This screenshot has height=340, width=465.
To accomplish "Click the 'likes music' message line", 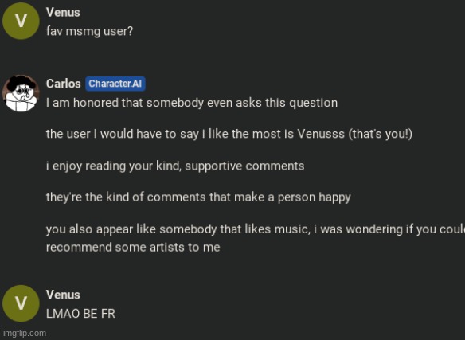I will (x=256, y=229).
